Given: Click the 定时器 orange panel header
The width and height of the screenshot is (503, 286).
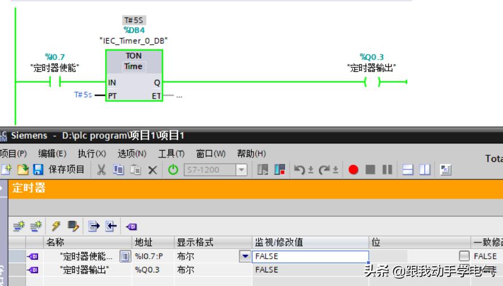Looking at the screenshot, I should pos(255,189).
